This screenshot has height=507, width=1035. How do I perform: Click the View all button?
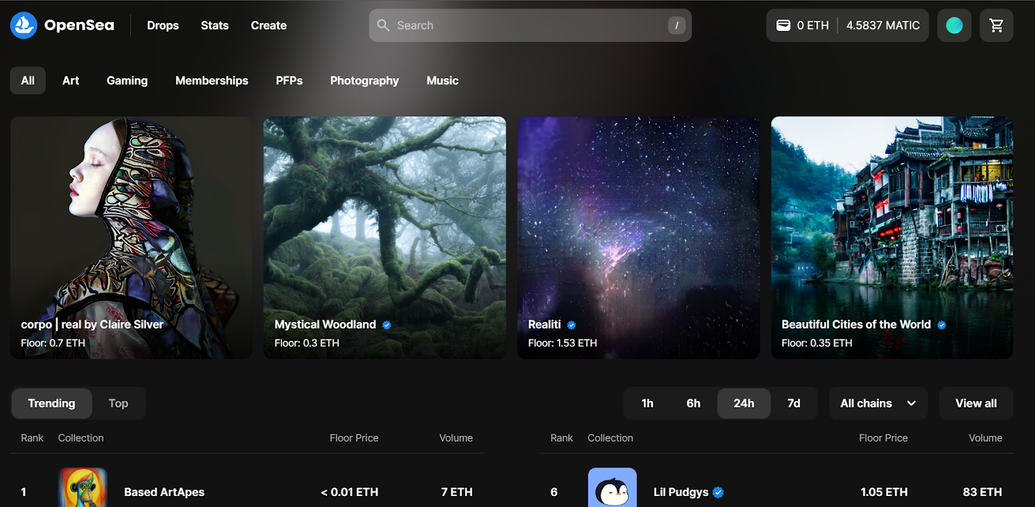(975, 404)
